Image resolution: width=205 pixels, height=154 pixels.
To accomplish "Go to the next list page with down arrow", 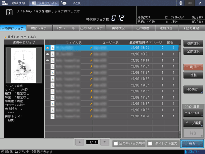I will tap(105, 142).
